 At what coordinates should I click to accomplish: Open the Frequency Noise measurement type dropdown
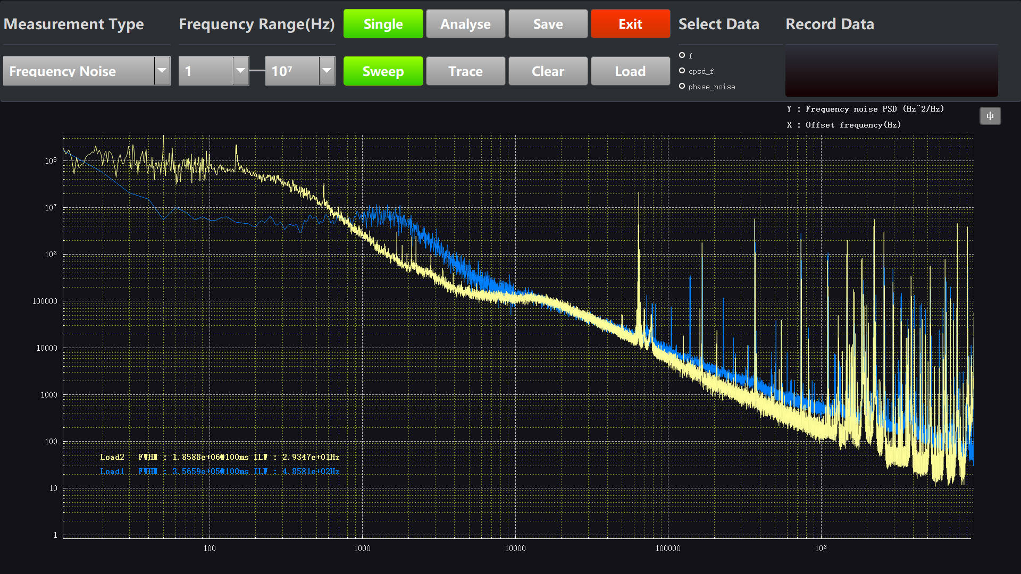click(162, 71)
